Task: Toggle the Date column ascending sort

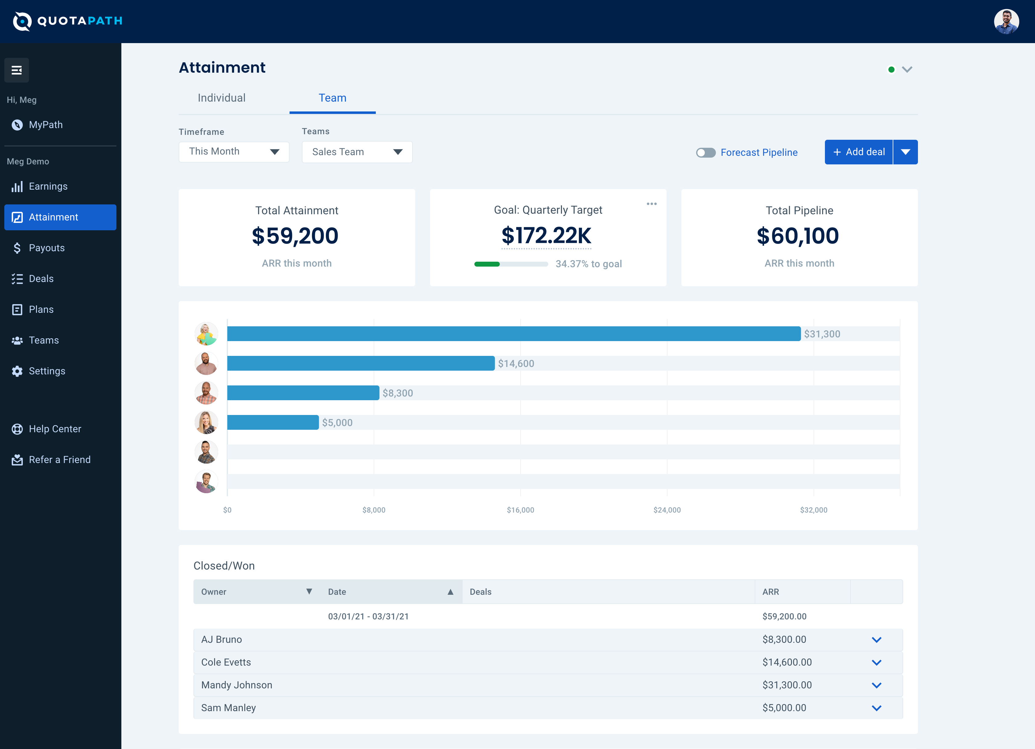Action: point(451,592)
